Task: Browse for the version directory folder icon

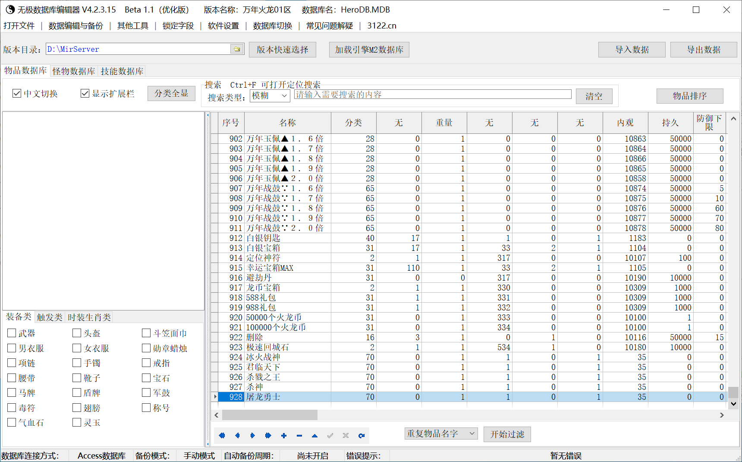Action: click(x=237, y=49)
